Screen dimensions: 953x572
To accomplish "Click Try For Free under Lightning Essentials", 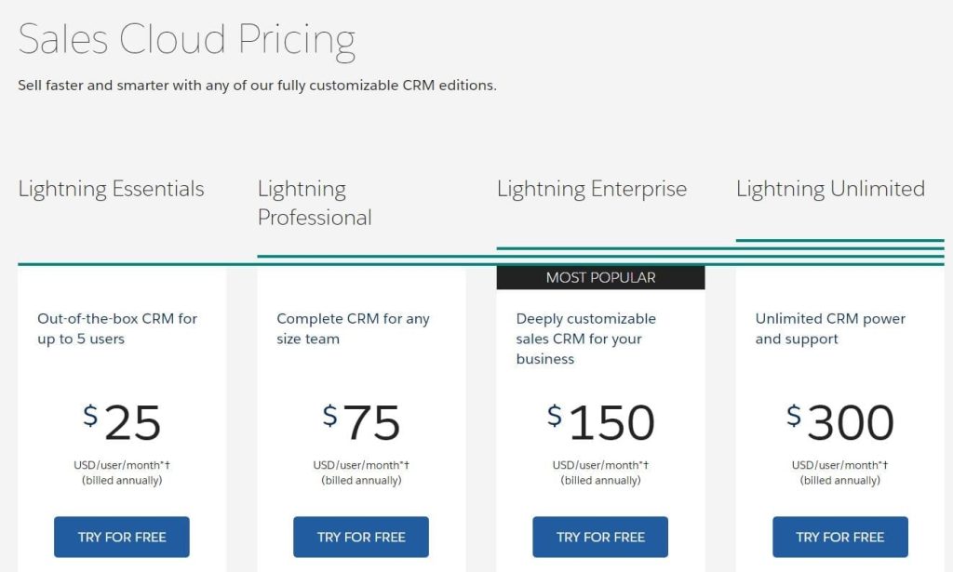I will point(122,537).
